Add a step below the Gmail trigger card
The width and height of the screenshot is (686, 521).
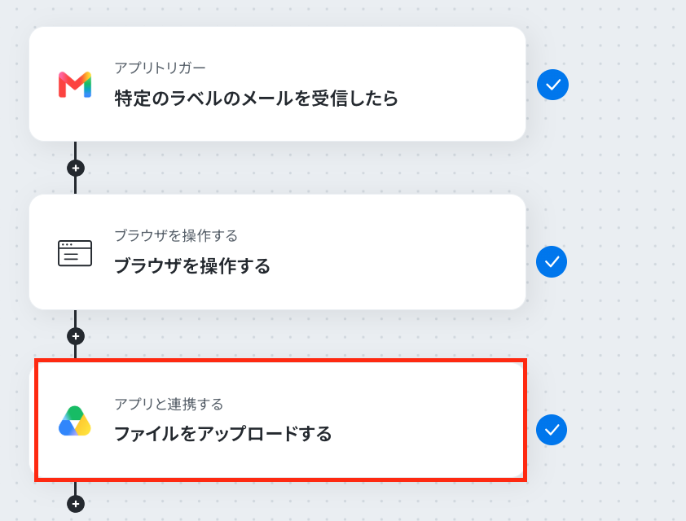76,168
